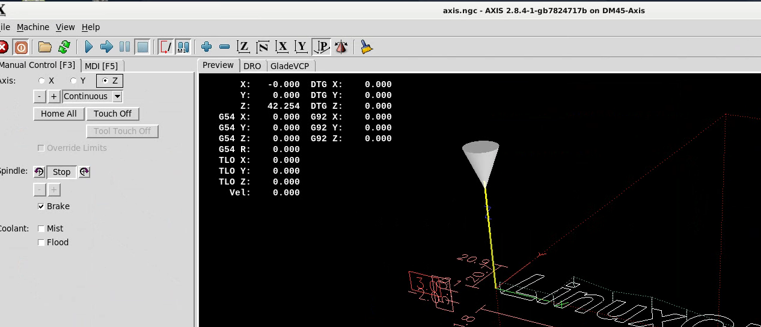Set rotated Z view of preview
The image size is (761, 327).
tap(263, 47)
